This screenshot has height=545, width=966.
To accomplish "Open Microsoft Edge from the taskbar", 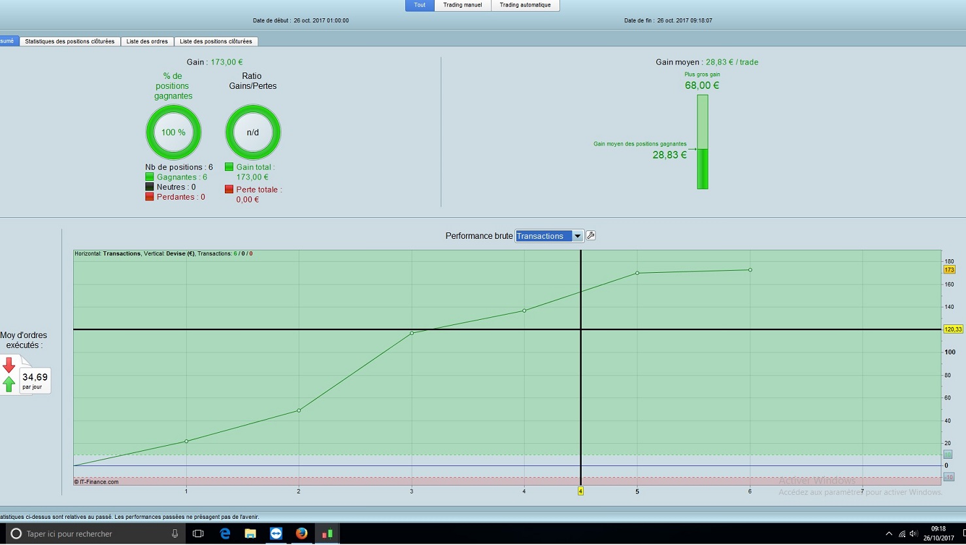I will (x=225, y=533).
